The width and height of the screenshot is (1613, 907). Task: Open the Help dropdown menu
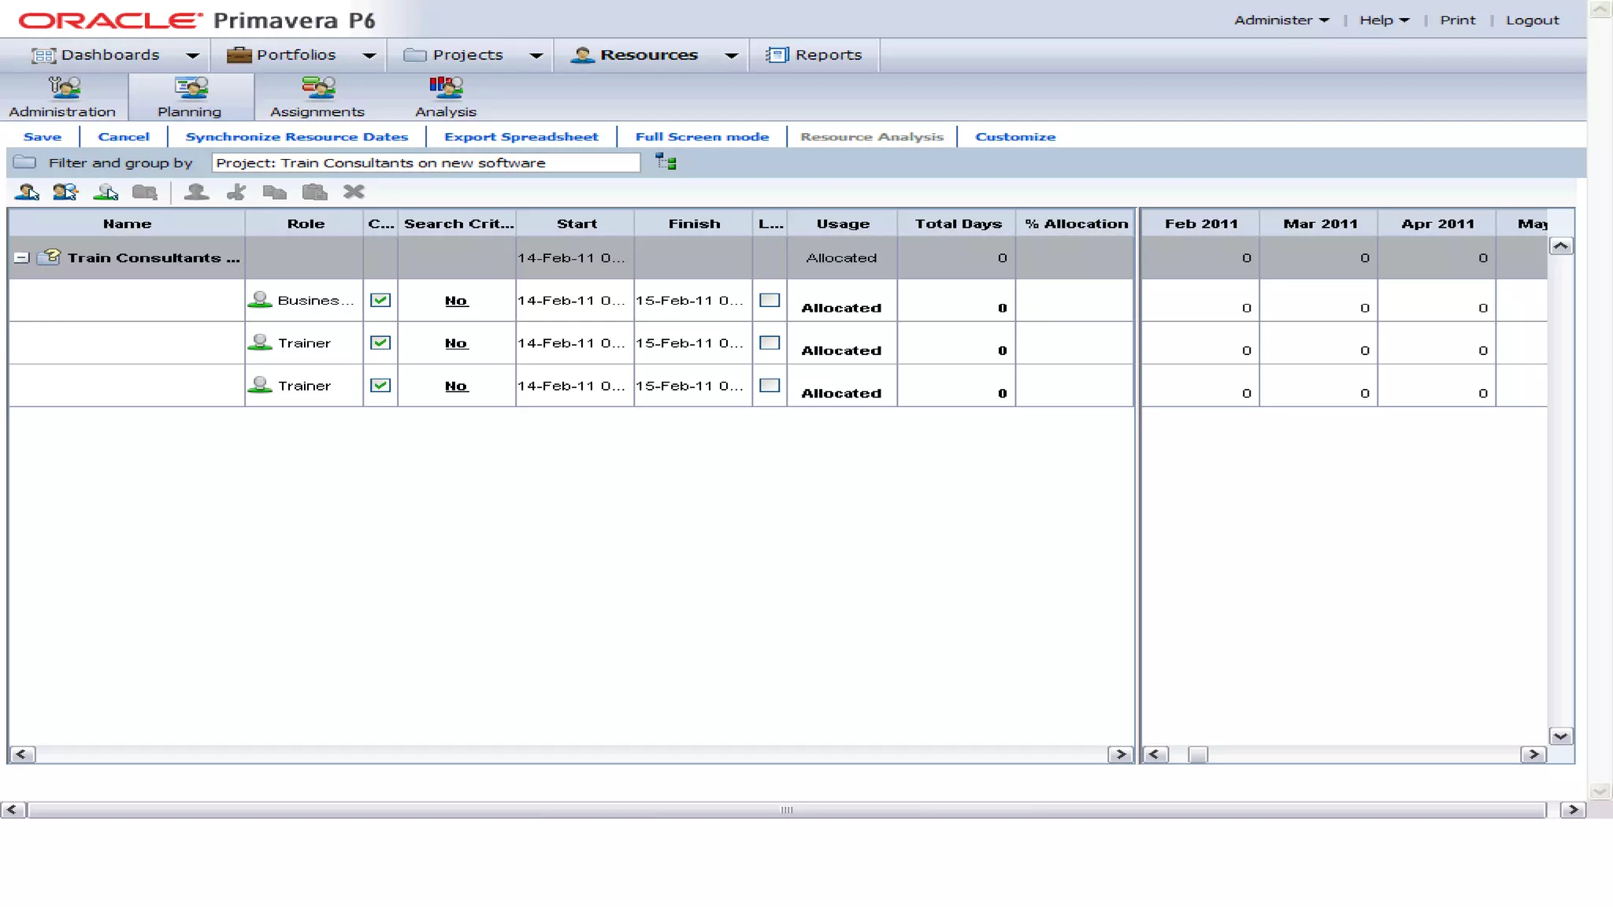click(x=1384, y=20)
